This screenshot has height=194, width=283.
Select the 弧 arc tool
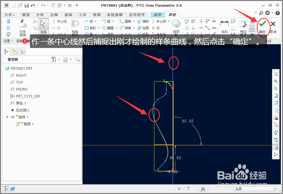(106, 21)
